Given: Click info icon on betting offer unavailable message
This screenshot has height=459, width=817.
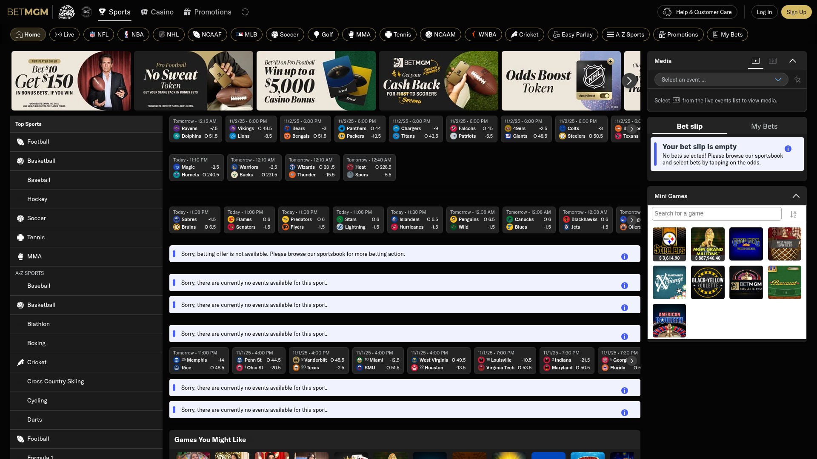Looking at the screenshot, I should 625,257.
